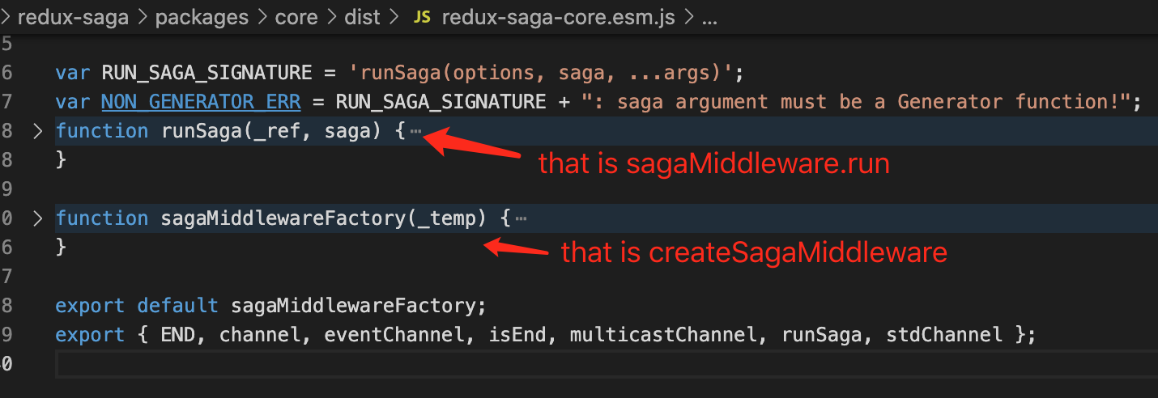This screenshot has width=1158, height=398.
Task: Open the redux-saga breadcrumb folder
Action: point(73,17)
